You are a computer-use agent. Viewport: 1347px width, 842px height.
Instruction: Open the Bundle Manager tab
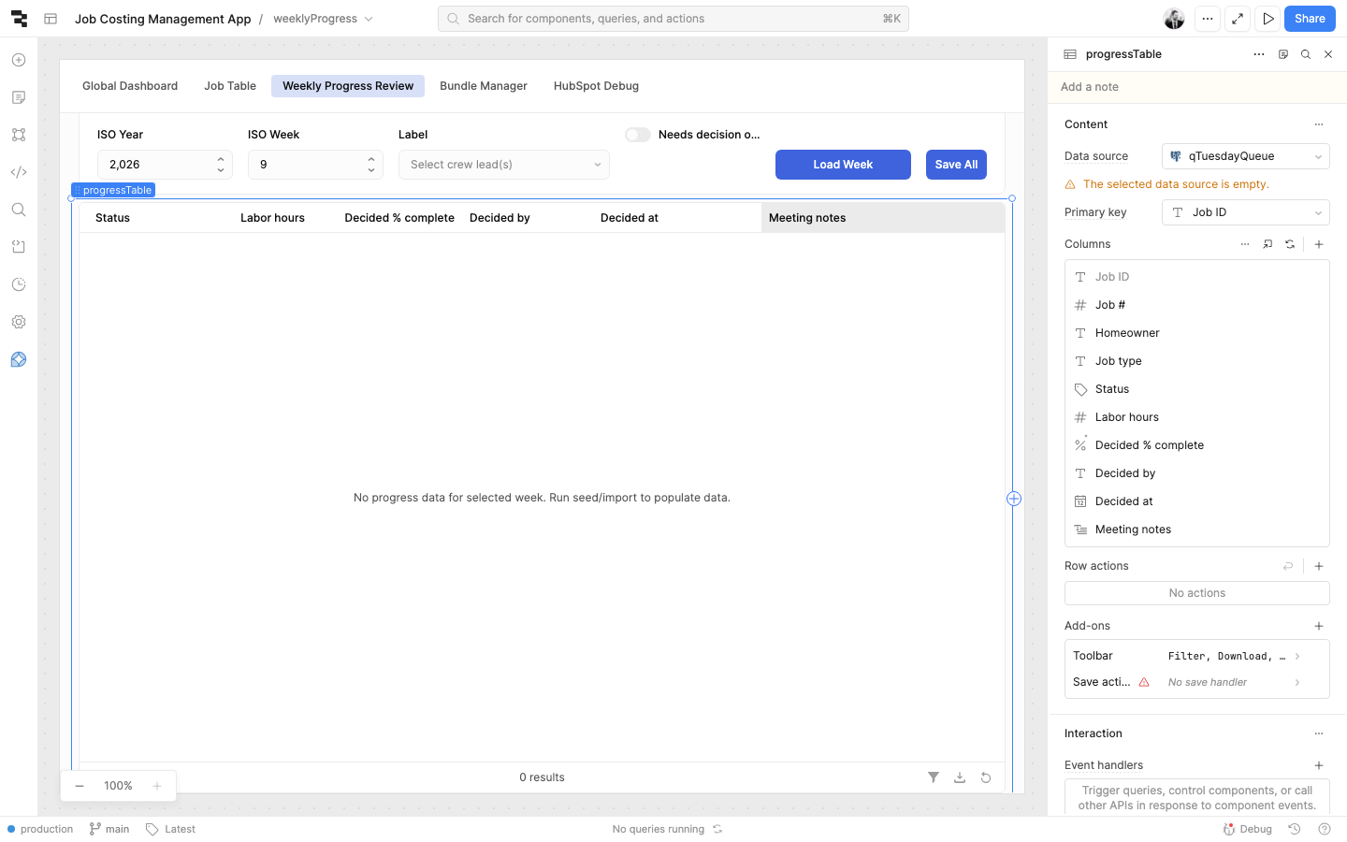pyautogui.click(x=483, y=86)
